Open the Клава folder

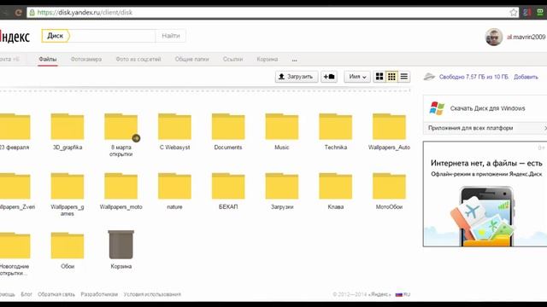coord(336,186)
